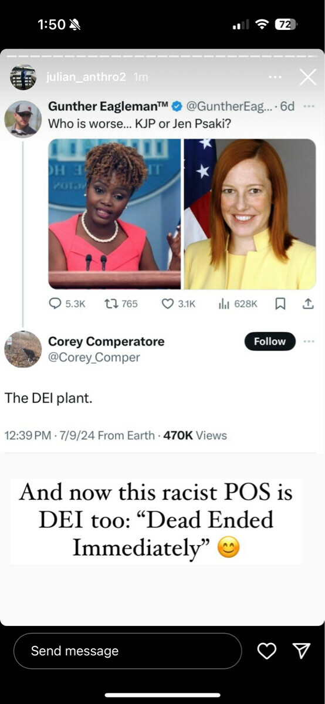Viewport: 325px width, 704px height.
Task: Tap the @Corey_Comper handle
Action: point(94,357)
